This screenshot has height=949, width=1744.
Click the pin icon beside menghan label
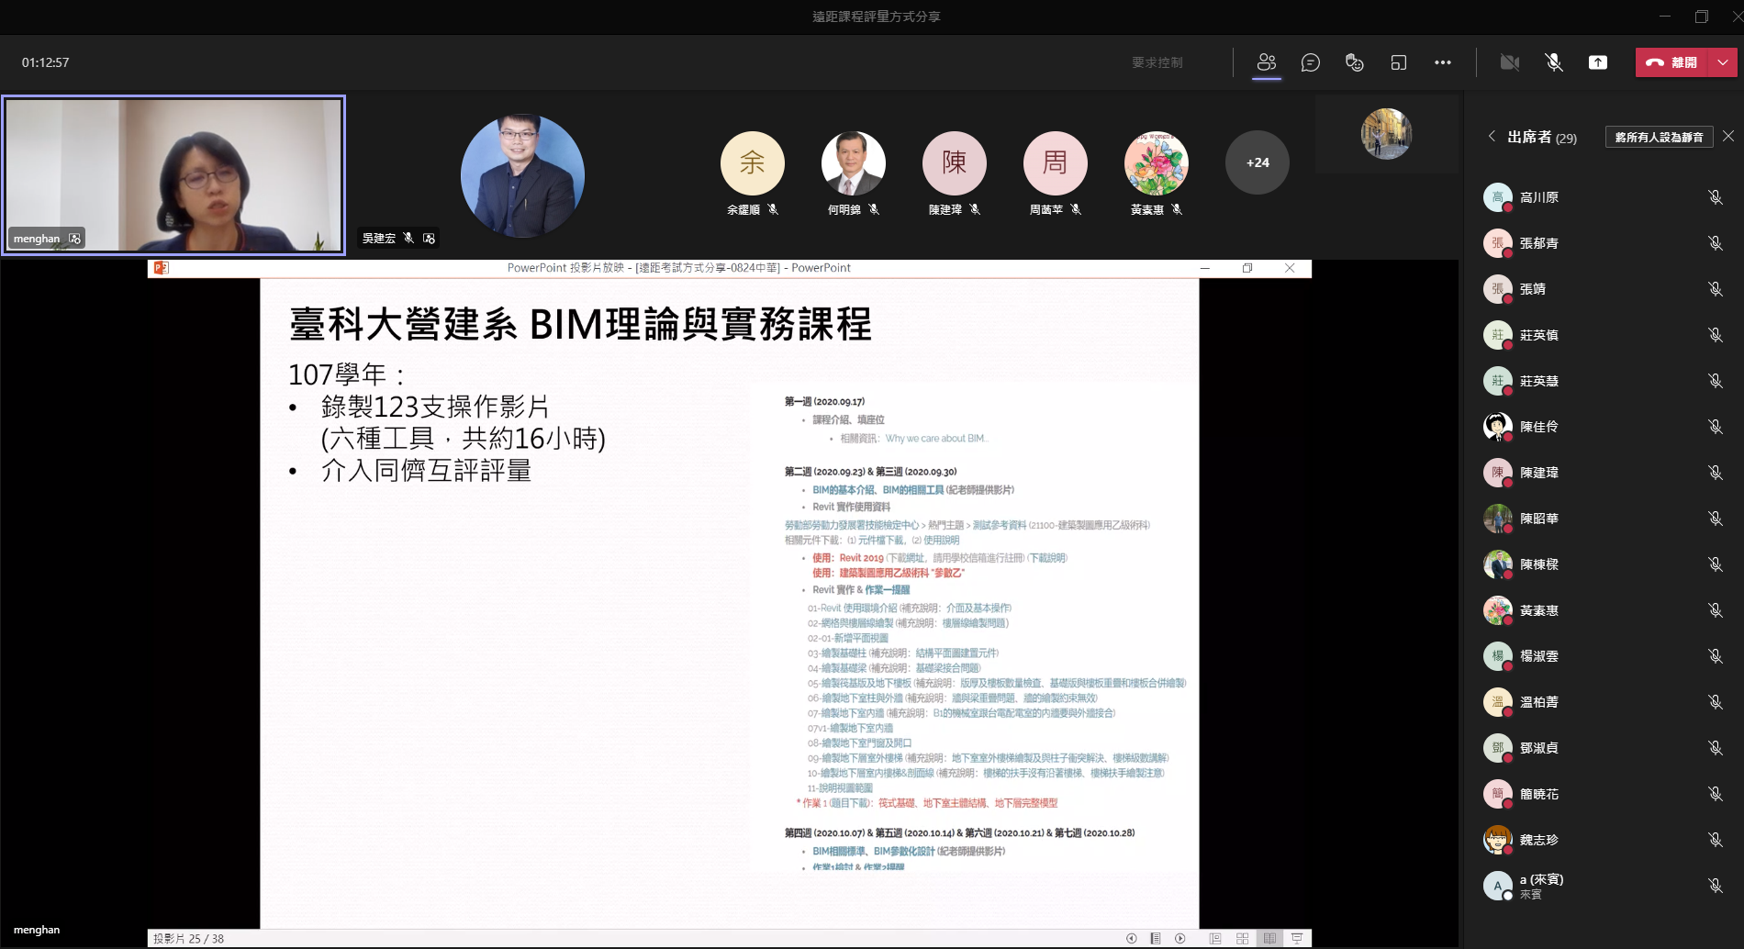click(74, 239)
